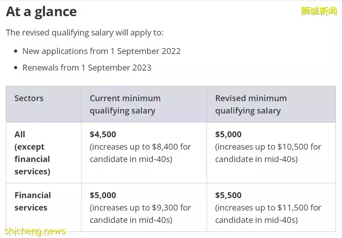Screen dimensions: 342x238
Task: Select the "All (except financial services)" row label
Action: click(32, 153)
